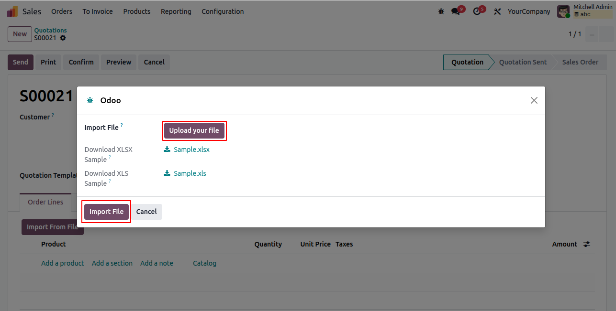Viewport: 616px width, 311px height.
Task: Click the wrench tools icon in navbar
Action: 497,11
